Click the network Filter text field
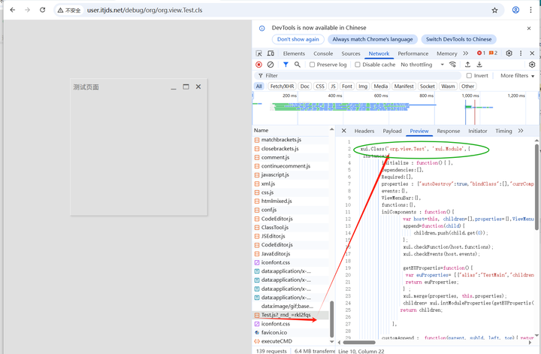The image size is (541, 354). coord(358,76)
